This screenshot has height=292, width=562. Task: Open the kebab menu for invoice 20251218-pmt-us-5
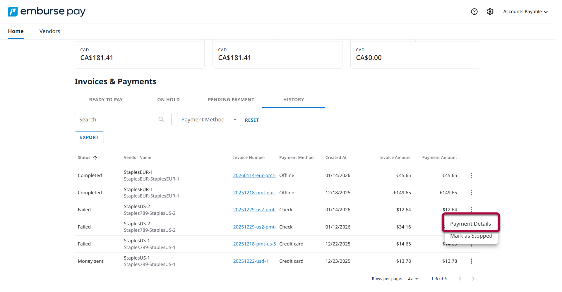point(471,244)
